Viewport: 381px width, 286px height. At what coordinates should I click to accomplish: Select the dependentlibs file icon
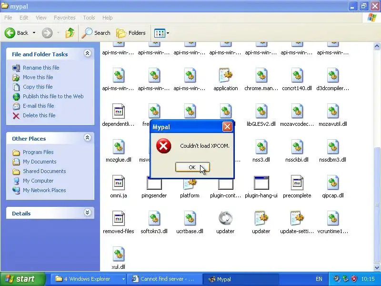(x=118, y=111)
